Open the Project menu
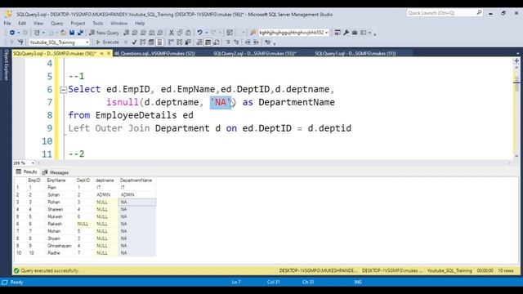Image resolution: width=523 pixels, height=294 pixels. click(x=78, y=24)
